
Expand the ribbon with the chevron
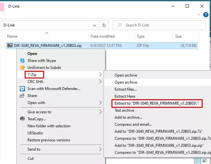point(199,15)
